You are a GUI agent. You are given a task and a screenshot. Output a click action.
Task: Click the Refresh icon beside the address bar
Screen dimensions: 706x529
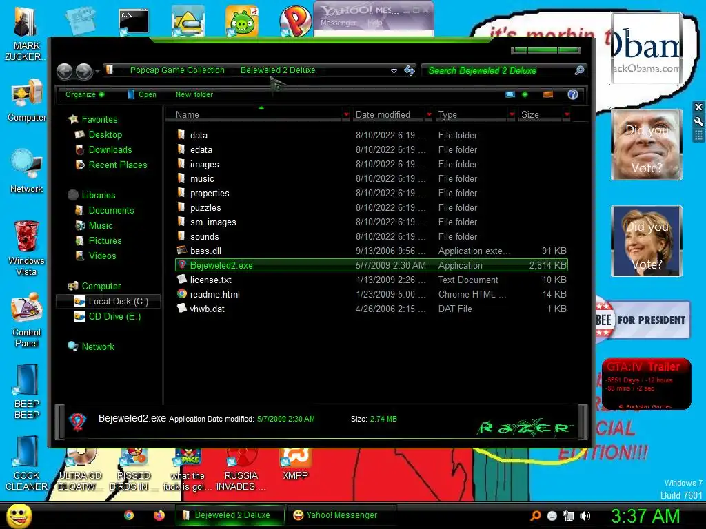[x=410, y=71]
